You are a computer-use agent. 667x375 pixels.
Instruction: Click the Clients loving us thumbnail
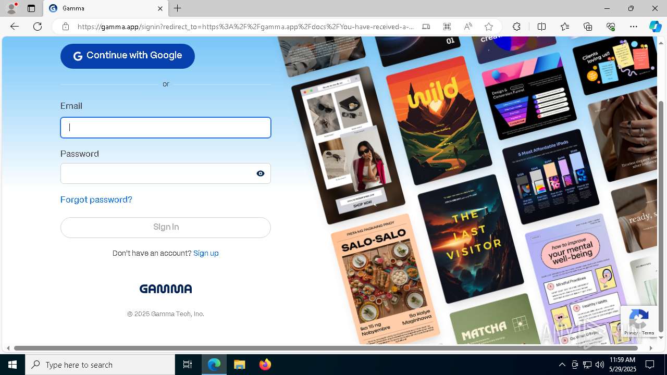point(615,65)
